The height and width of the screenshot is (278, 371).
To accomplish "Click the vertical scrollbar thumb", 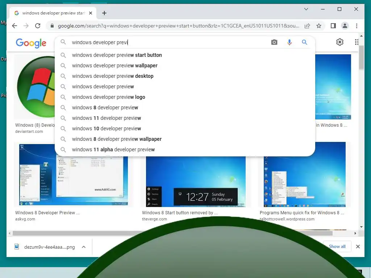I will (361, 58).
